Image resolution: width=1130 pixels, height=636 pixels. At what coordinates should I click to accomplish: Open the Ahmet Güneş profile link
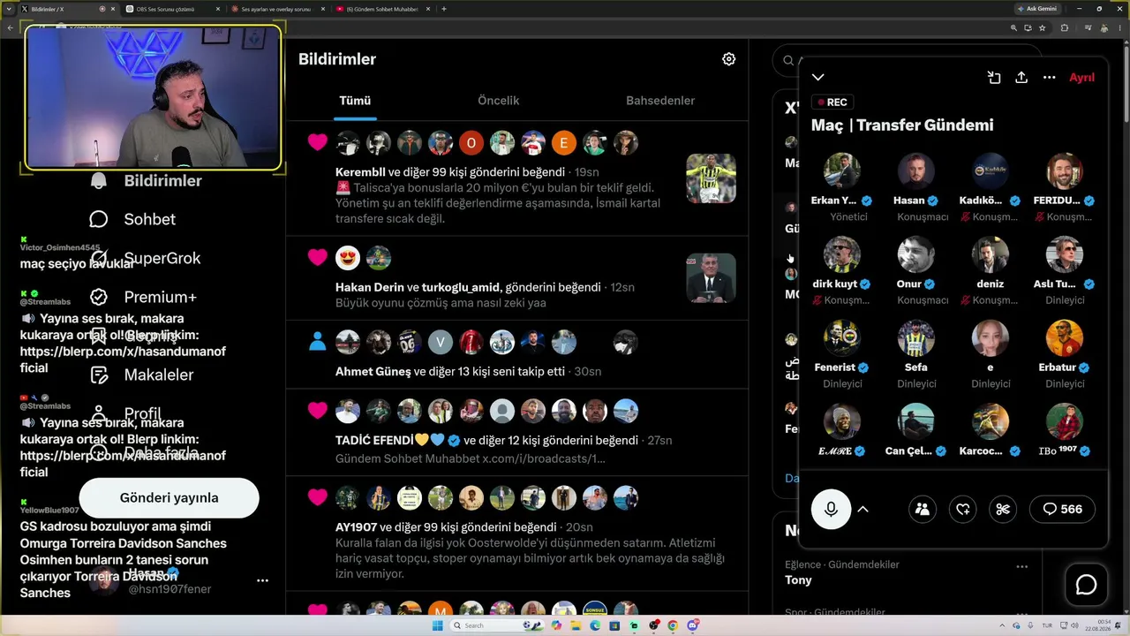tap(373, 372)
